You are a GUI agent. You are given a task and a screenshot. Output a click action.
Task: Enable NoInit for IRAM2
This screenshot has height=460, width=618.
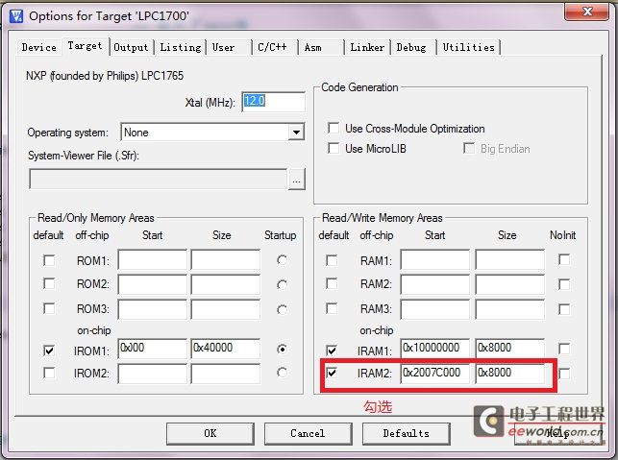[x=564, y=374]
